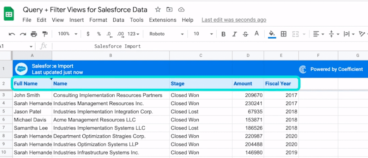Image resolution: width=368 pixels, height=158 pixels.
Task: Open the name box dropdown arrow
Action: point(31,47)
